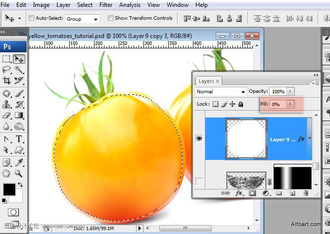This screenshot has height=234, width=330.
Task: Hide Layer 9 copy with eye icon
Action: coord(199,139)
